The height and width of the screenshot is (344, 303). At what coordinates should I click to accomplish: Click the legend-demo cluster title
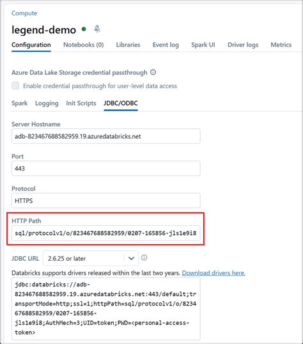pos(43,30)
